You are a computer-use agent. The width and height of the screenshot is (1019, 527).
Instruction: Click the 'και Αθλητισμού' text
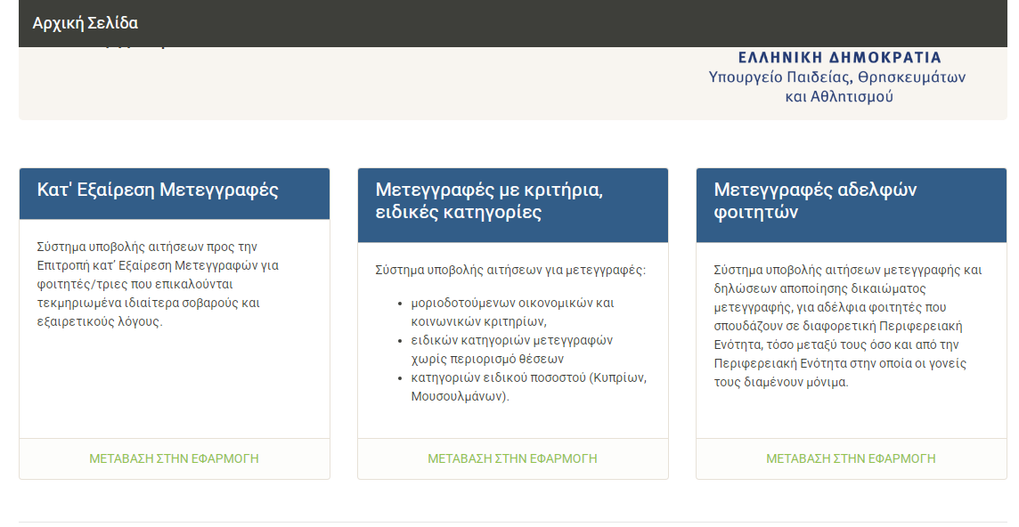(x=838, y=96)
